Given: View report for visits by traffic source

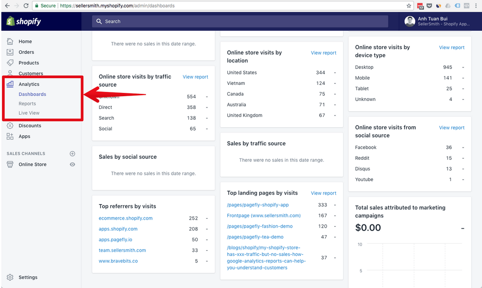Looking at the screenshot, I should (195, 77).
